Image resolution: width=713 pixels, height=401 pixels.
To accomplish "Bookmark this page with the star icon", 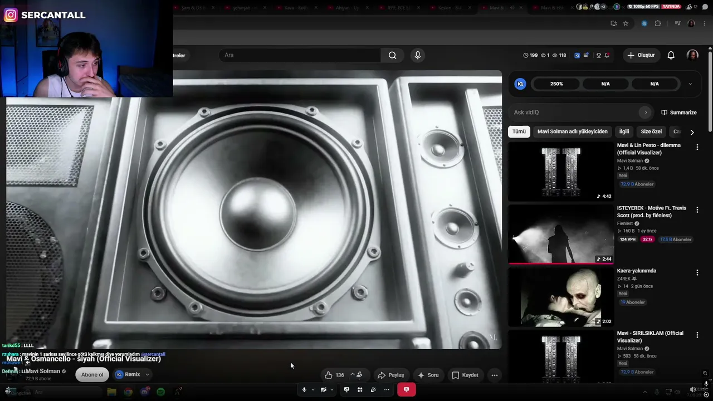I will (x=626, y=23).
